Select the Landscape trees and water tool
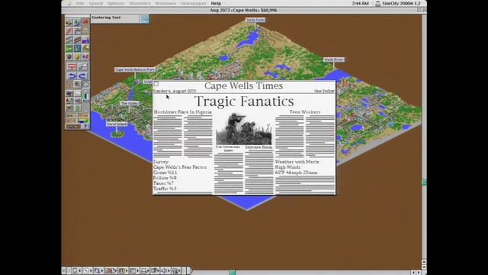This screenshot has height=275, width=488. coord(77,22)
